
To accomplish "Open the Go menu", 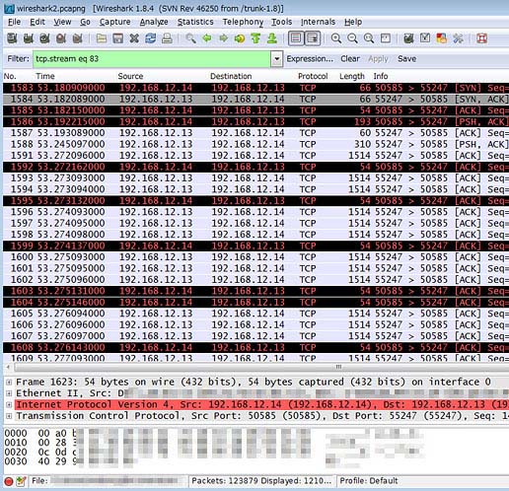I will [85, 22].
